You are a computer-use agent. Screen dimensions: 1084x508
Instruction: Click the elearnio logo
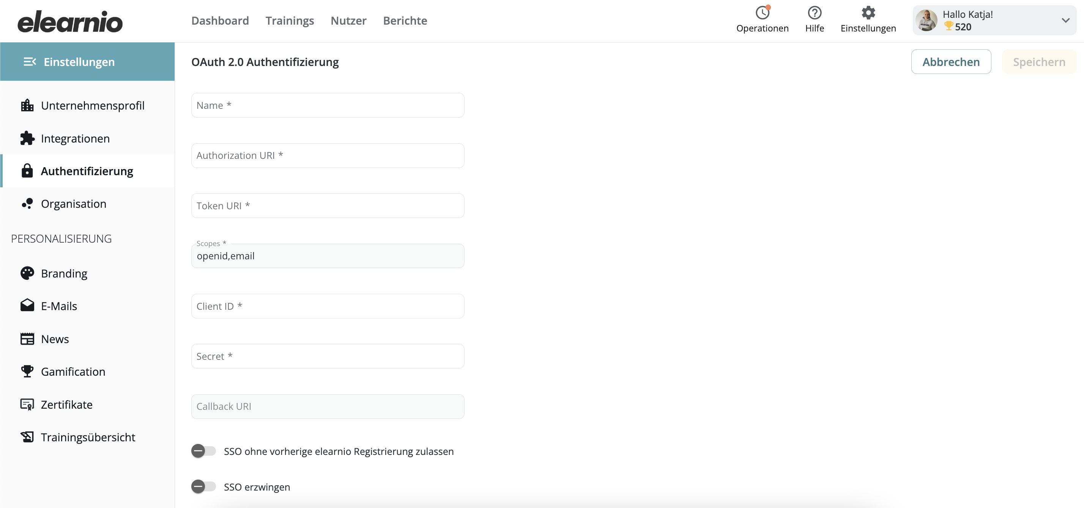point(70,22)
